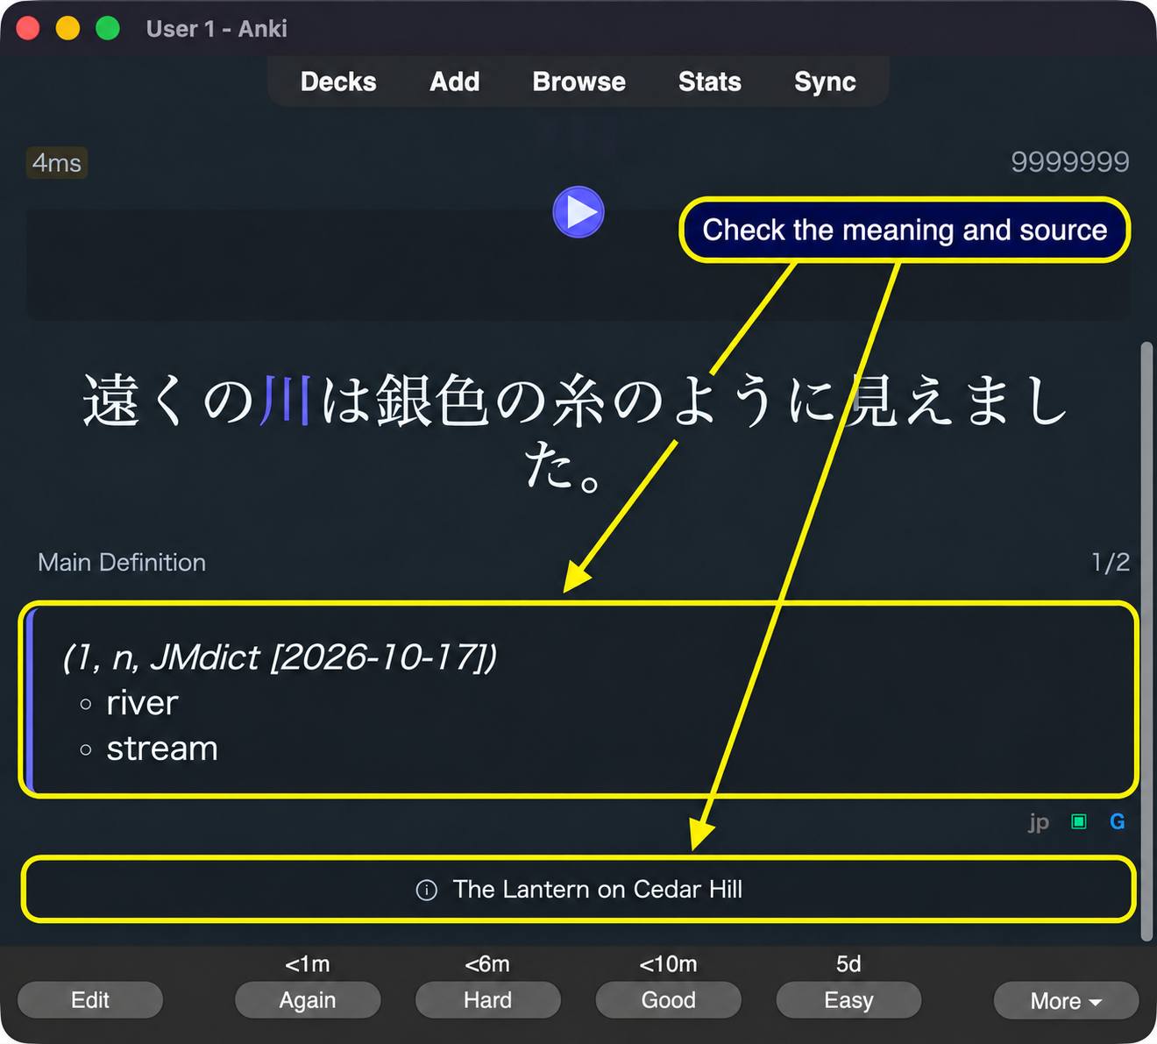Open the Decks screen
Image resolution: width=1157 pixels, height=1044 pixels.
pyautogui.click(x=338, y=82)
